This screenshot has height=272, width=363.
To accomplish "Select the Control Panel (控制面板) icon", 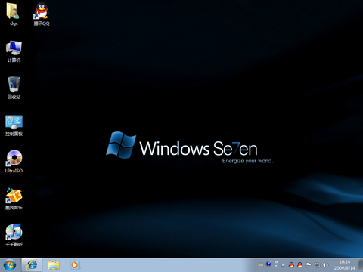I will pos(14,125).
